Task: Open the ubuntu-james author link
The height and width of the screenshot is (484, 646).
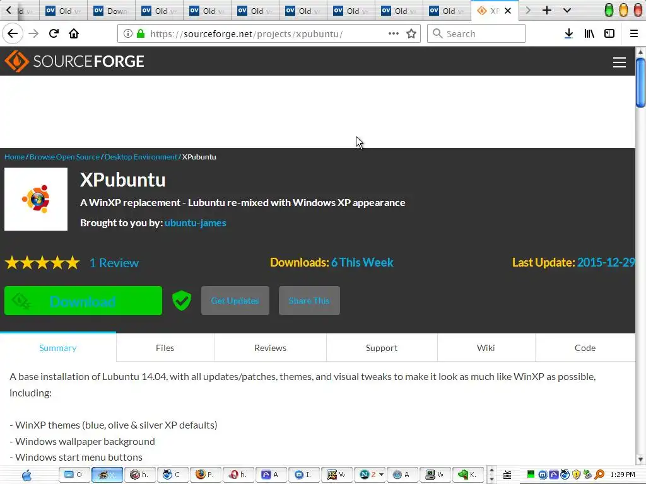Action: coord(196,223)
